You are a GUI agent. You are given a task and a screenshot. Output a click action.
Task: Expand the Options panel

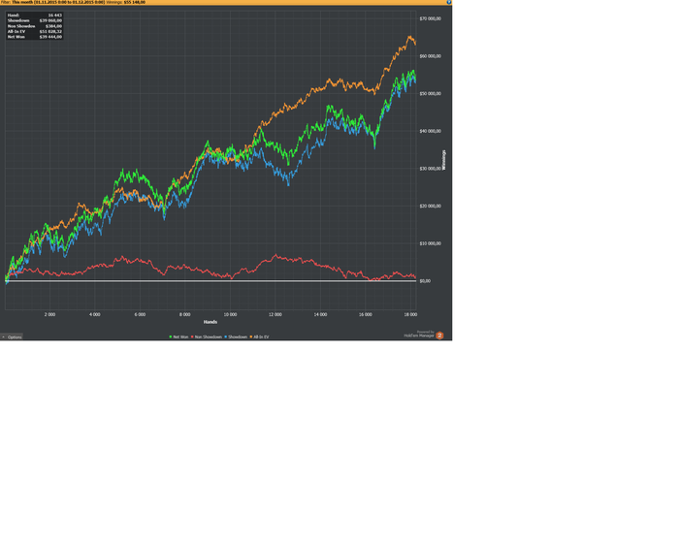click(x=12, y=336)
